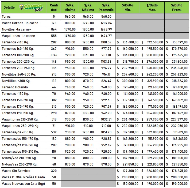Click the Campo Total logo
This screenshot has width=190, height=188.
tap(31, 7)
